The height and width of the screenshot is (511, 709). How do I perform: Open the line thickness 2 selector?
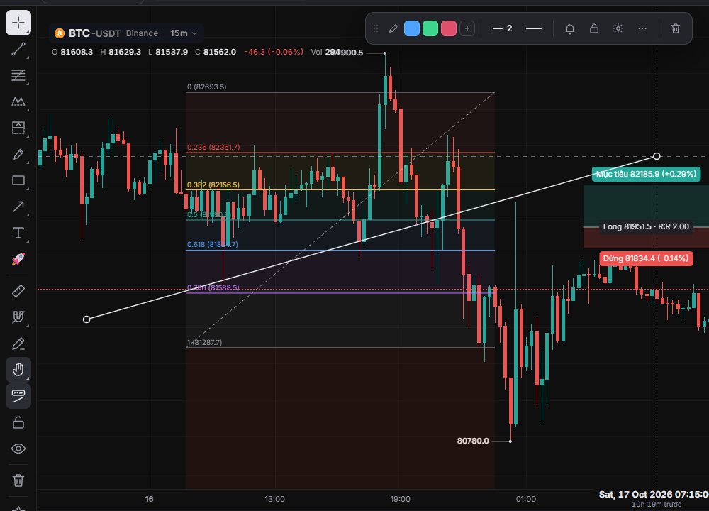503,28
